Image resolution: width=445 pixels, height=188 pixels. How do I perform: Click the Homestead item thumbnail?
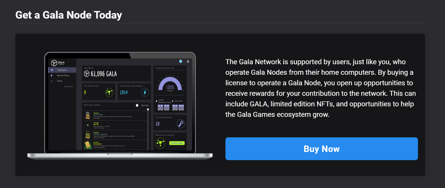coord(88,145)
